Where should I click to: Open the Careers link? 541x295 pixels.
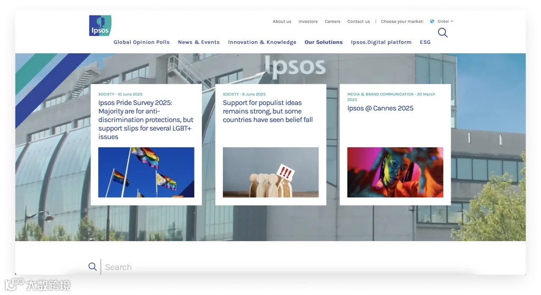click(332, 21)
